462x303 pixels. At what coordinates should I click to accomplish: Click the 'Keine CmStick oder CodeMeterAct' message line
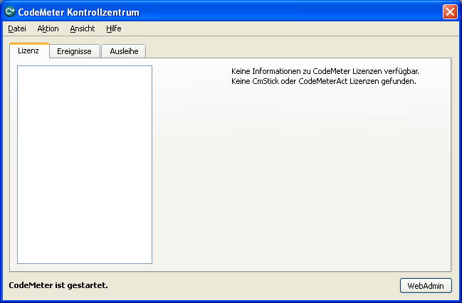(323, 81)
